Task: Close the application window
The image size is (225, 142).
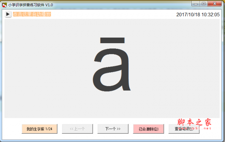Action: coord(214,4)
